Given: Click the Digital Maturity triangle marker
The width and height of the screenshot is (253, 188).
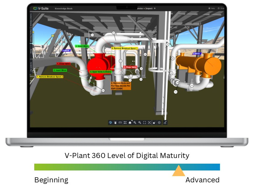Looking at the screenshot, I should (x=179, y=171).
